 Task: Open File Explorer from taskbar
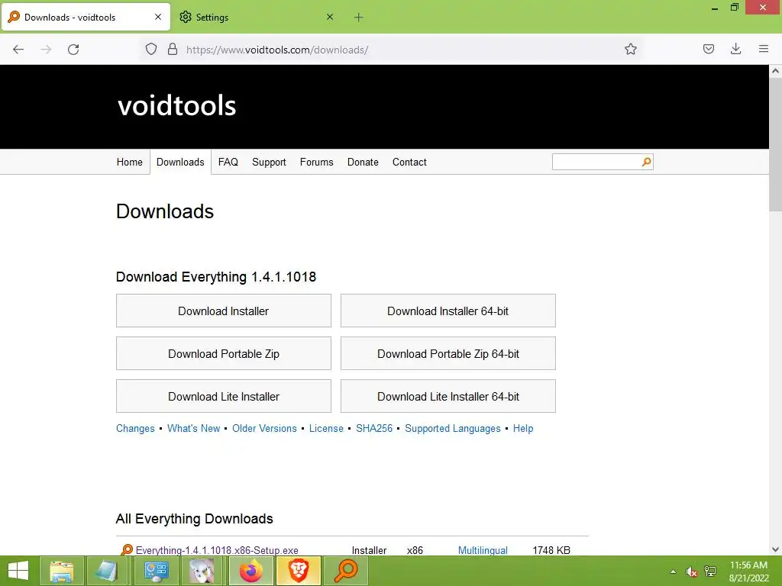coord(61,571)
